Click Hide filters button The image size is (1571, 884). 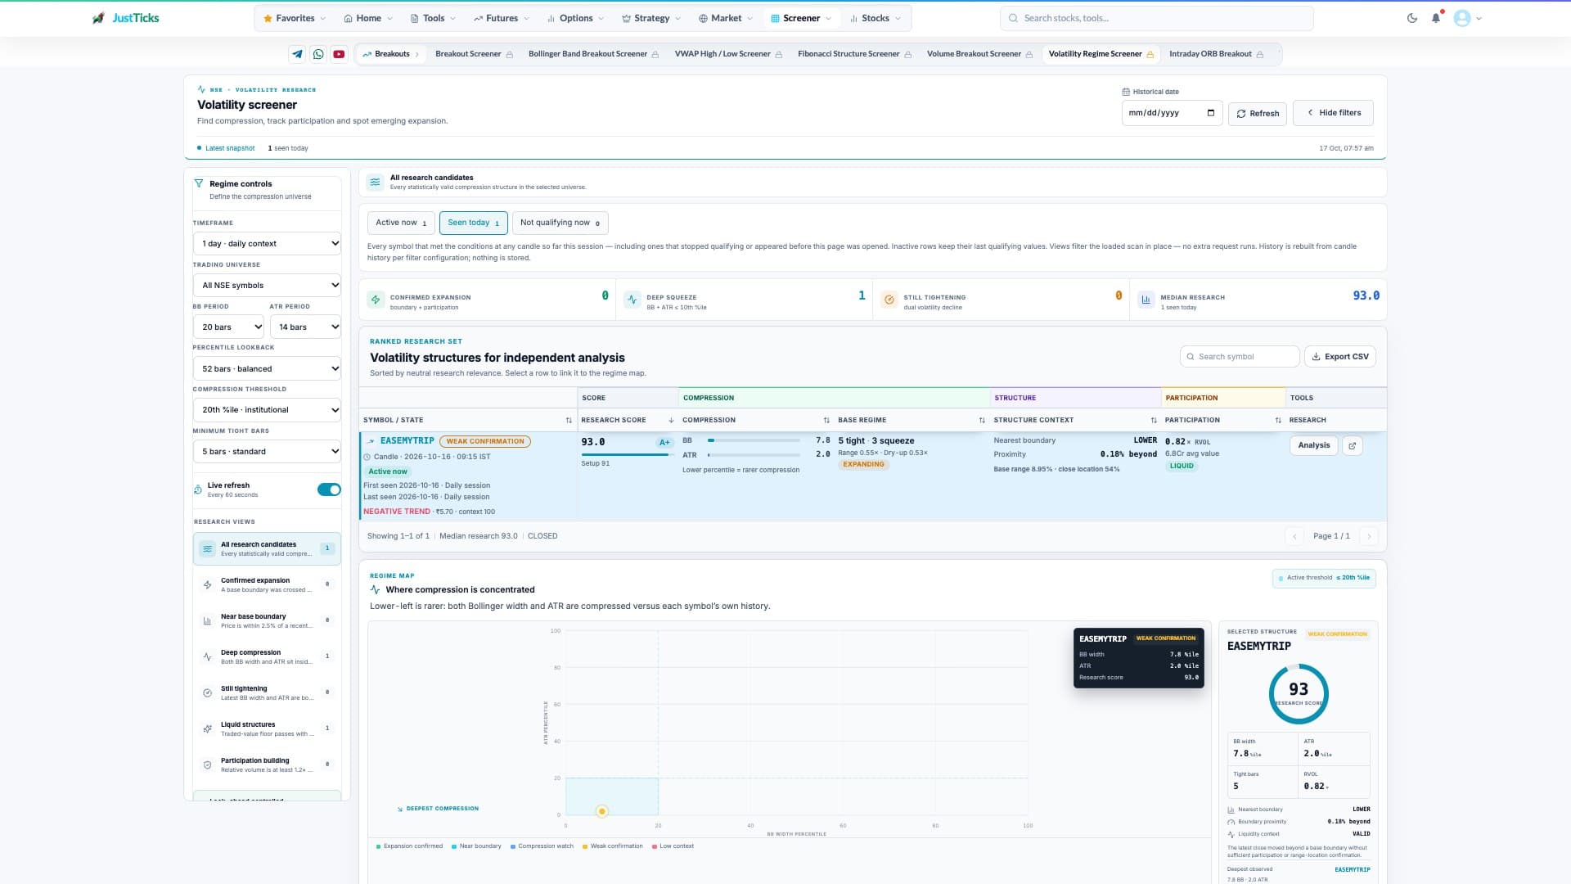coord(1333,113)
